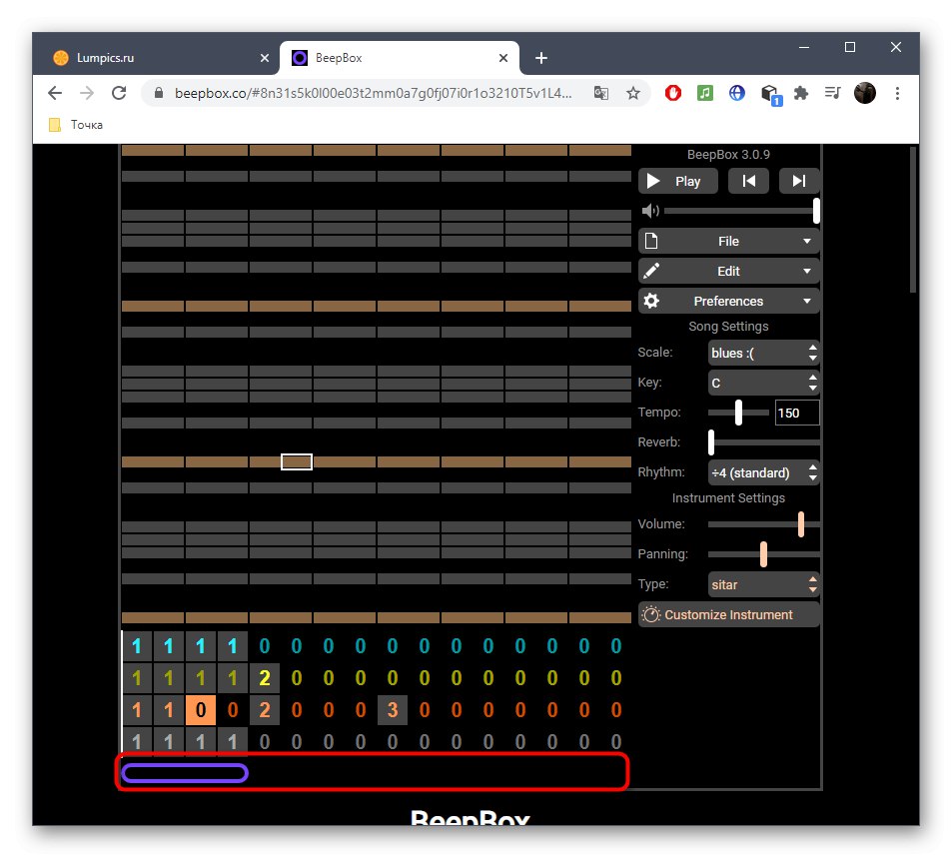
Task: Bookmark this page with star icon
Action: 633,93
